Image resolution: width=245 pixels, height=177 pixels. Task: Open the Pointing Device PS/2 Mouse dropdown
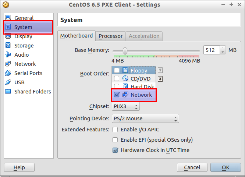tap(145, 118)
